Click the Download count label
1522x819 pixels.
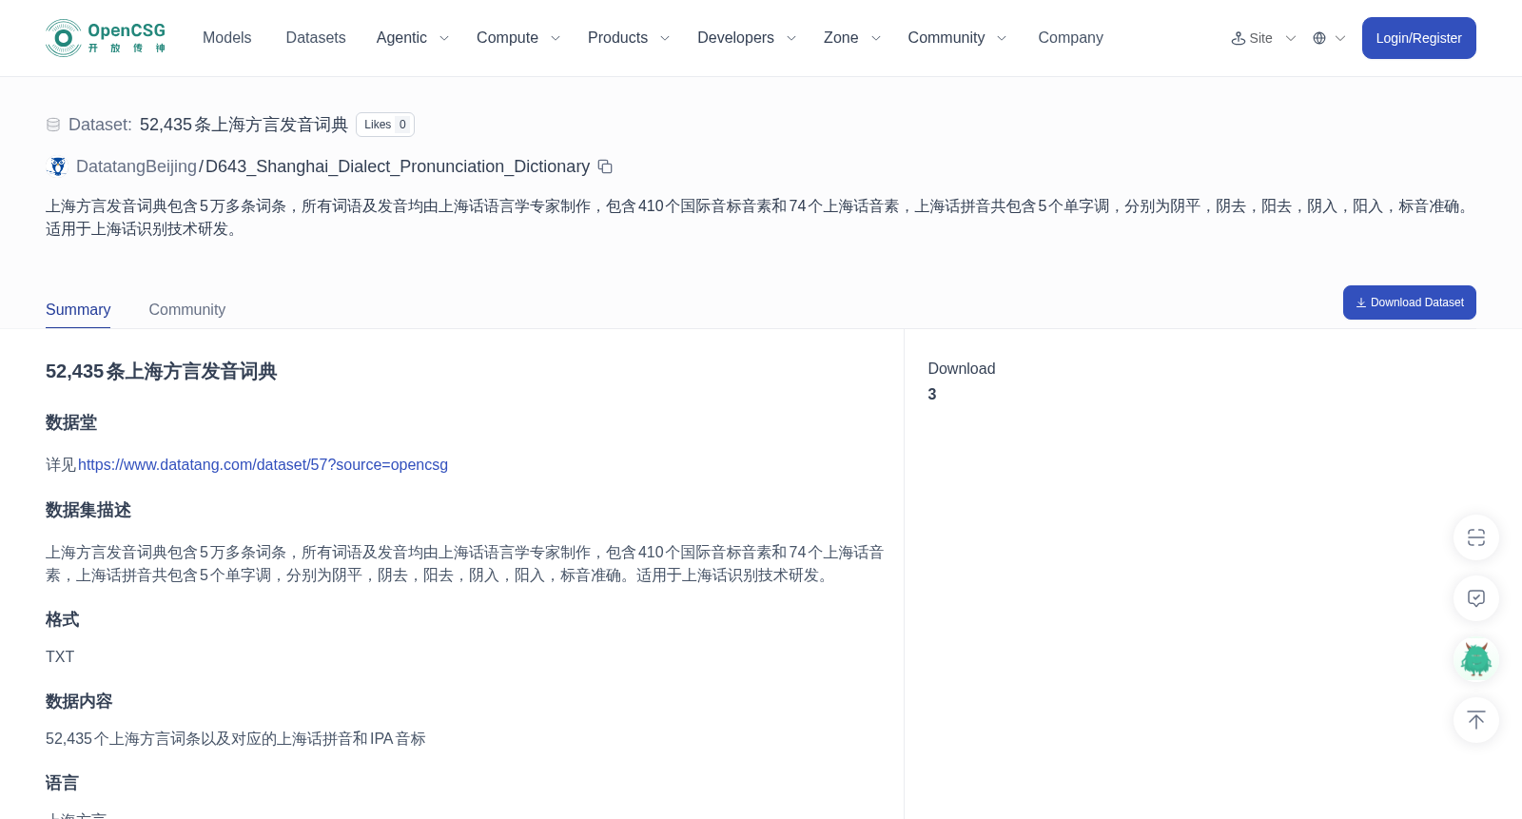coord(962,369)
